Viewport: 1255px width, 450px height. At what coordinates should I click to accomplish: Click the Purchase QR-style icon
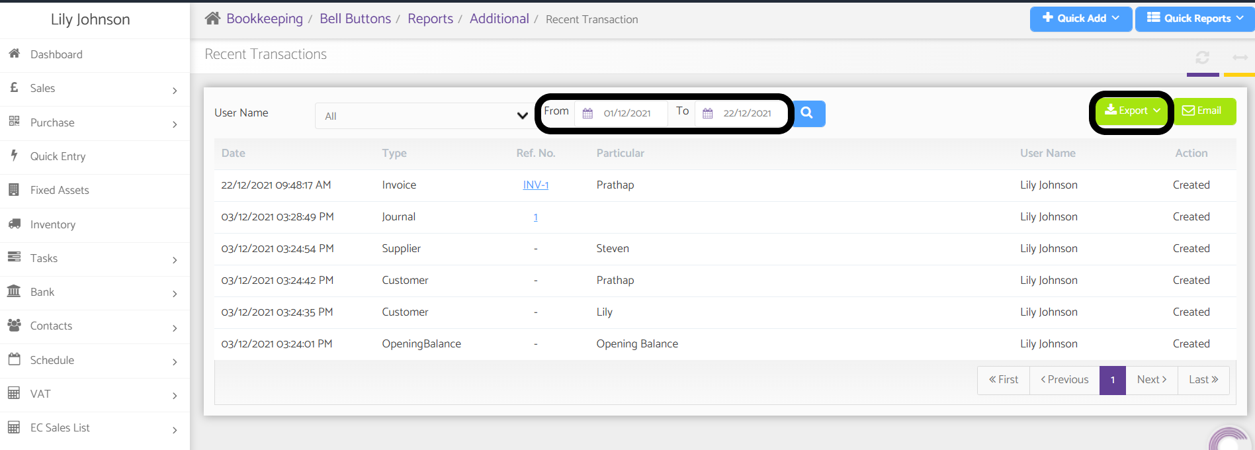pyautogui.click(x=14, y=121)
